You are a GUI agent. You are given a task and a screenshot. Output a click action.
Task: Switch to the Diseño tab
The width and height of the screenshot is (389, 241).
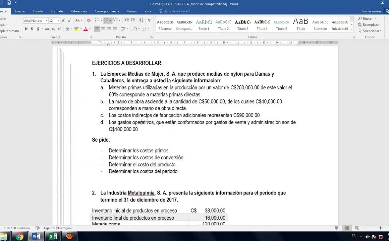38,11
